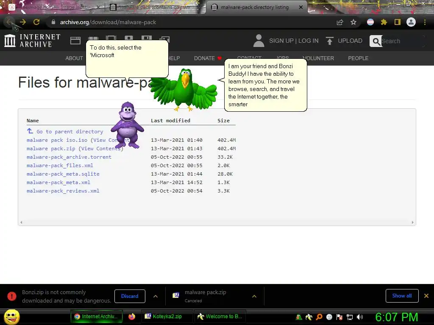Click the red-flag Action Center tray icon
Image resolution: width=434 pixels, height=325 pixels.
[339, 317]
